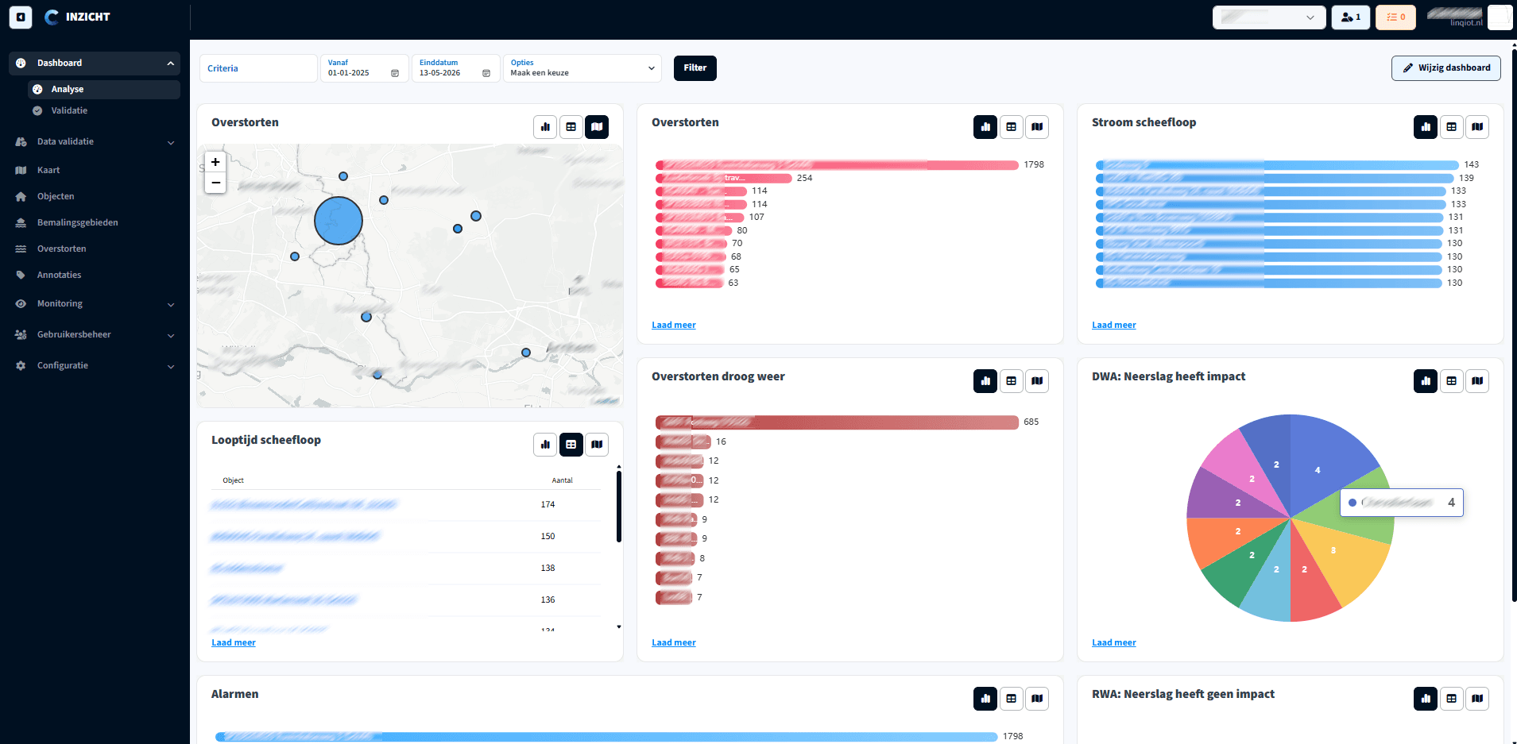The image size is (1517, 744).
Task: Open the organization dropdown in top bar
Action: 1268,17
